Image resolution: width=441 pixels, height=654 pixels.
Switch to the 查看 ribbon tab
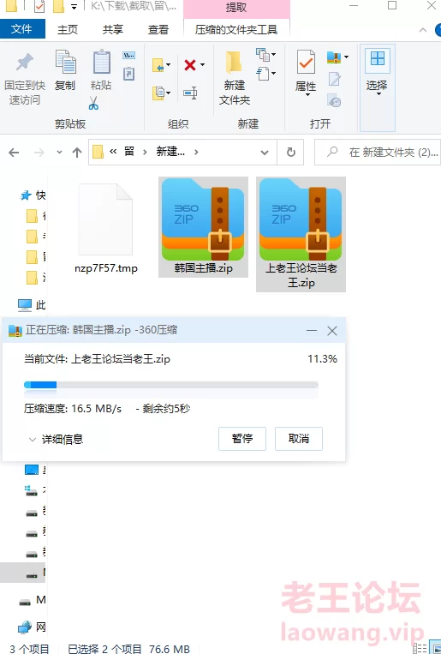(x=158, y=30)
